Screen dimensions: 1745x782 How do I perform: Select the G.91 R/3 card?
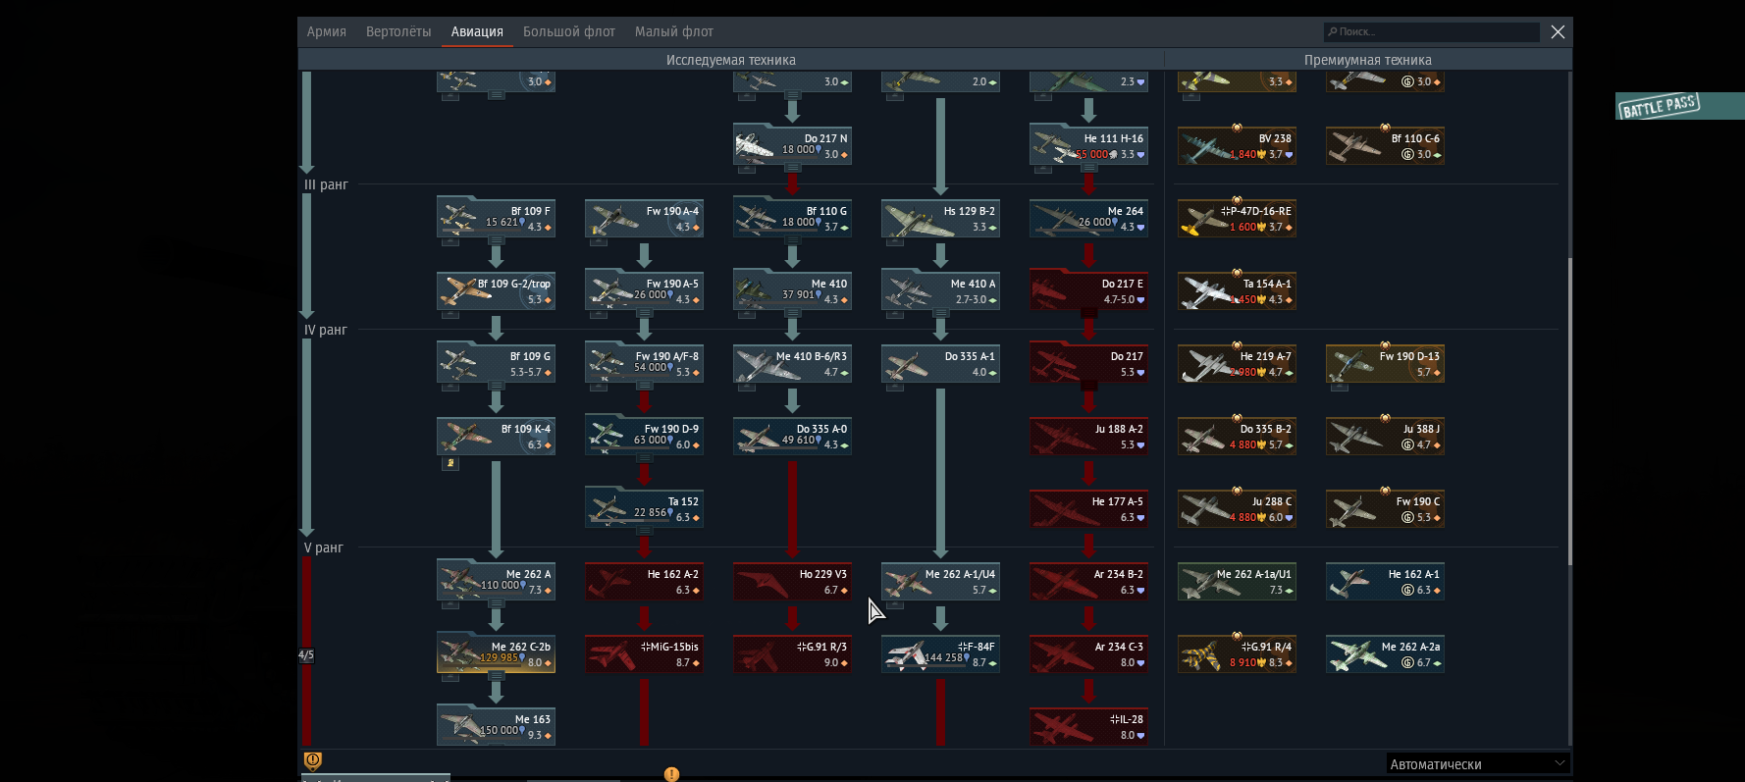tap(792, 654)
